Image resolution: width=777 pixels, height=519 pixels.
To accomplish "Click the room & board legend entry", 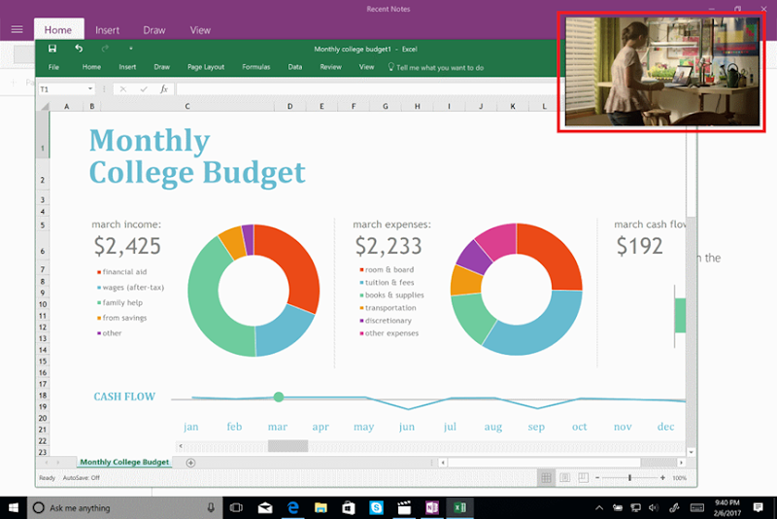I will click(x=387, y=269).
